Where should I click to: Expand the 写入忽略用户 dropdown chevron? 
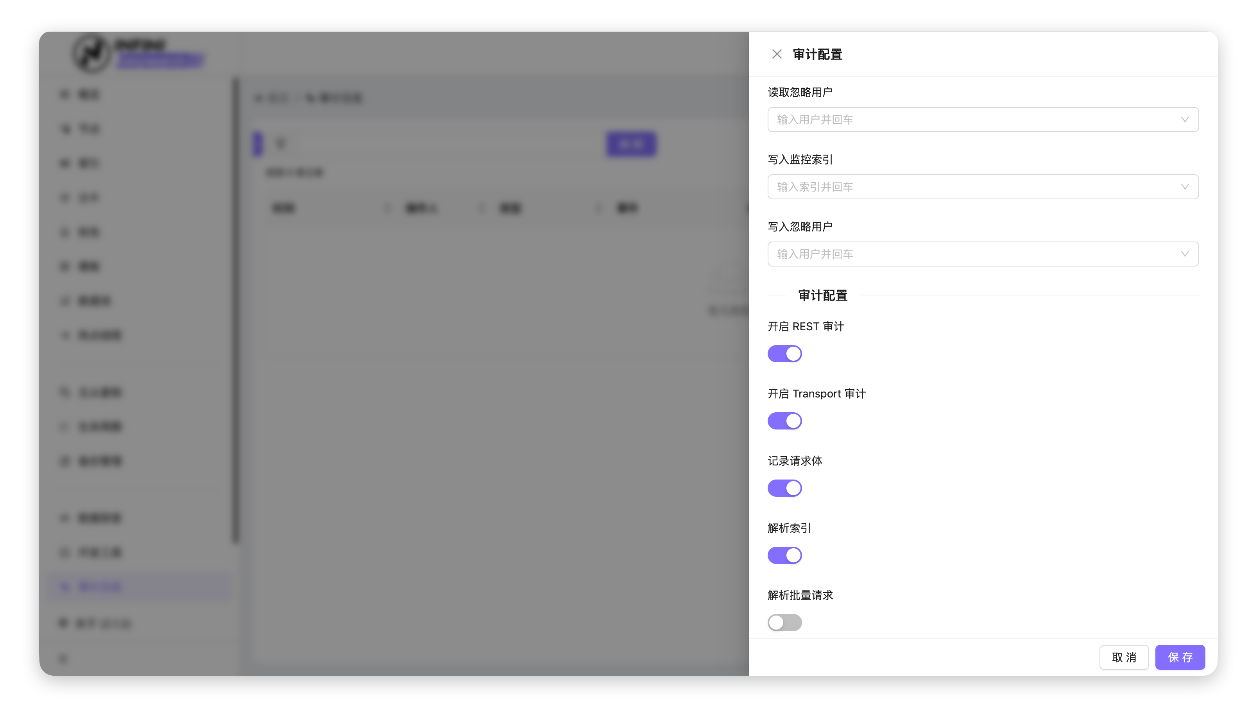tap(1184, 254)
